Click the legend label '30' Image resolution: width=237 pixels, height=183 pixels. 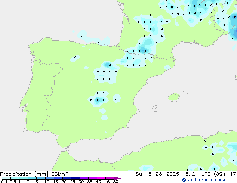click(81, 182)
